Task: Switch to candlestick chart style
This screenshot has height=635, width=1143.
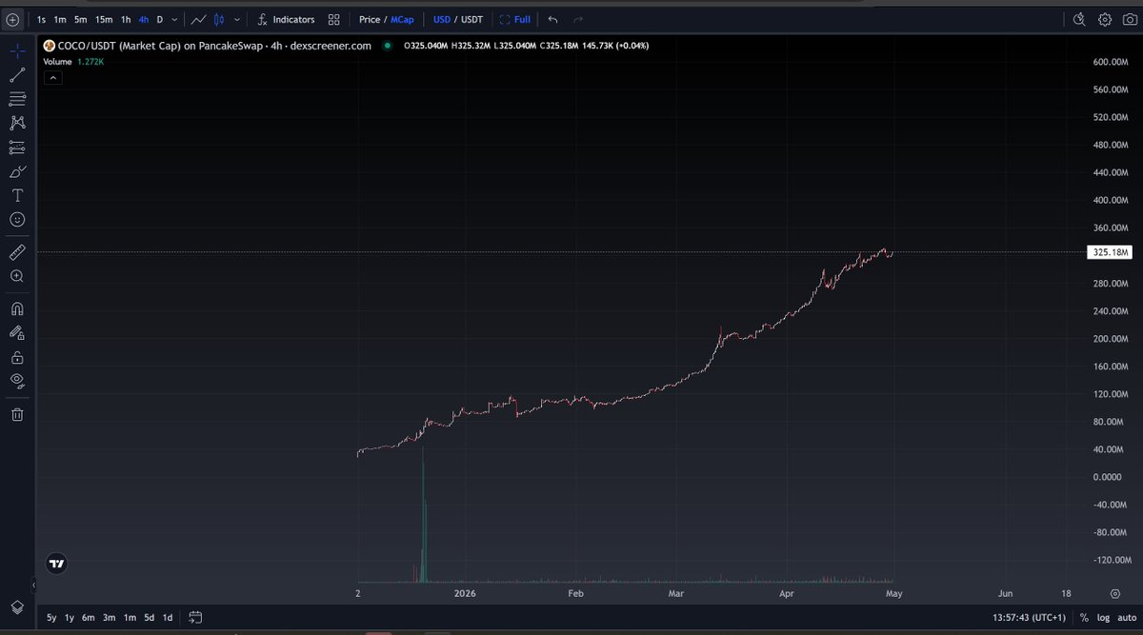Action: pos(220,19)
